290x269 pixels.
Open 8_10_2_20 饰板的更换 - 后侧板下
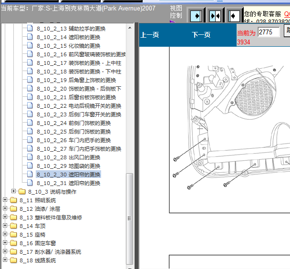click(79, 89)
